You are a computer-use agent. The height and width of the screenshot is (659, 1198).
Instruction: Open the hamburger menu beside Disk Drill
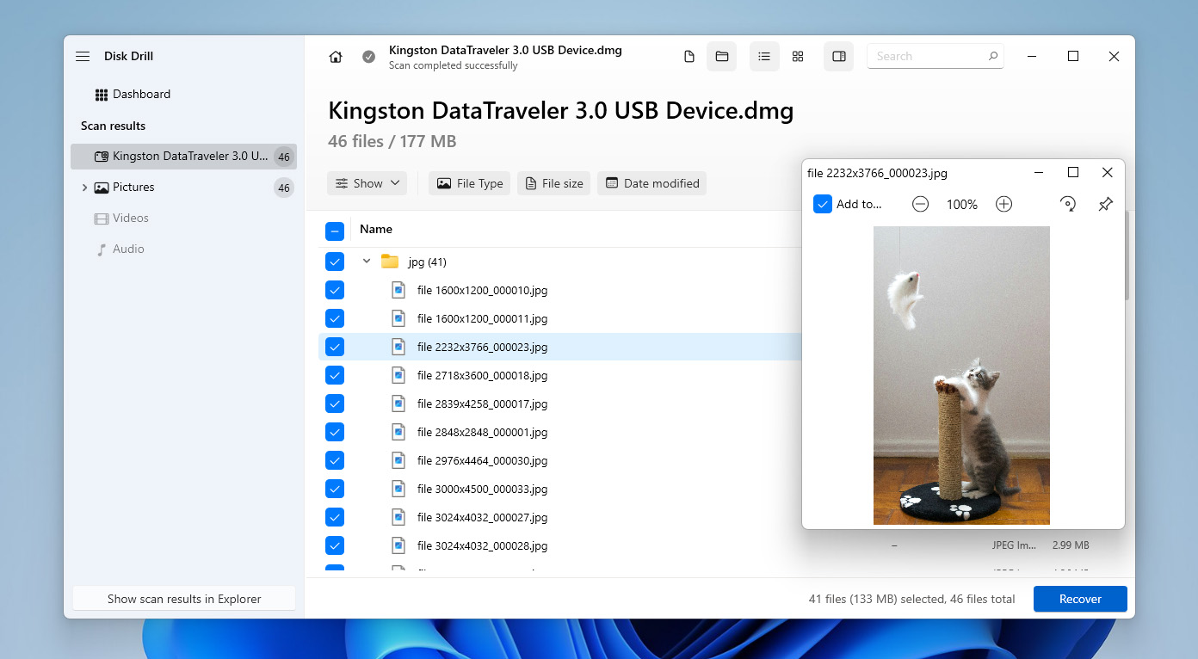[x=83, y=56]
